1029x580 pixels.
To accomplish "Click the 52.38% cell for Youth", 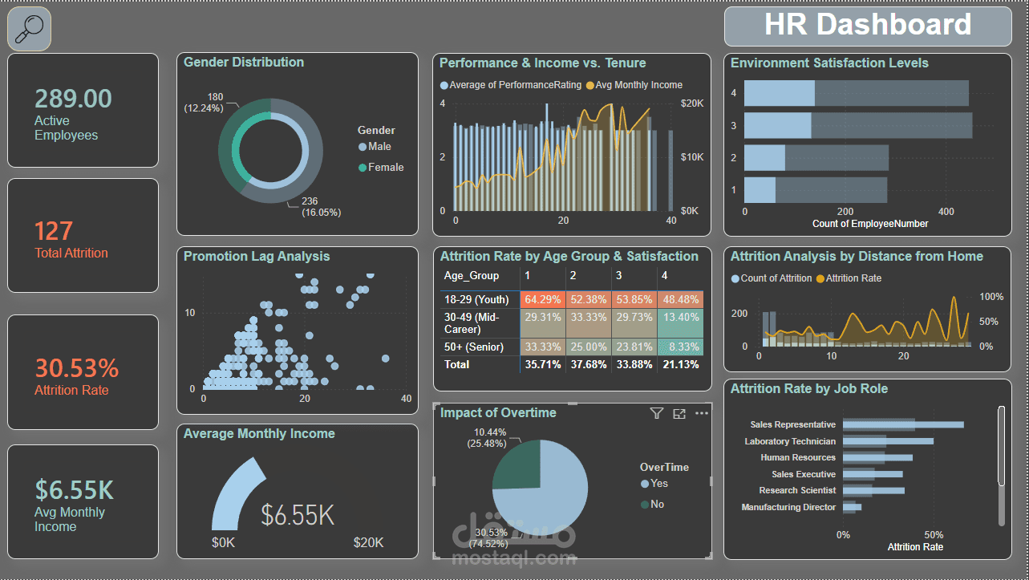I will coord(587,299).
